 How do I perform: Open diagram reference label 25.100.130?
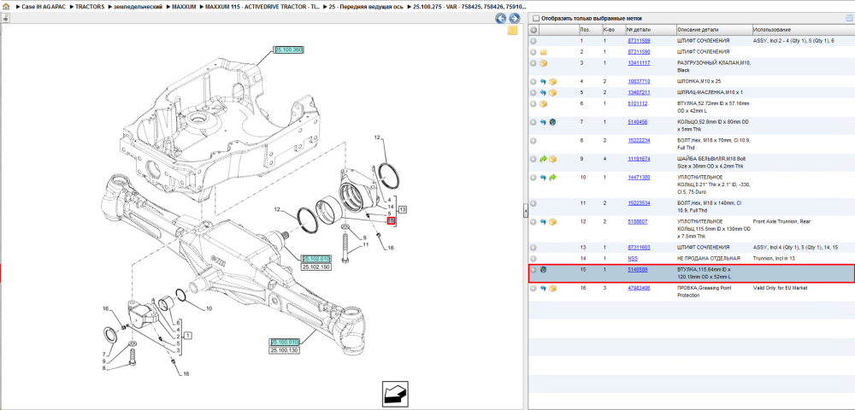285,350
